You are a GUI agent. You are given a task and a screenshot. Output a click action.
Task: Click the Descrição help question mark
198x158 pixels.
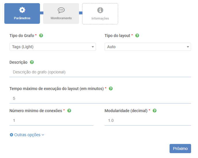click(x=32, y=62)
